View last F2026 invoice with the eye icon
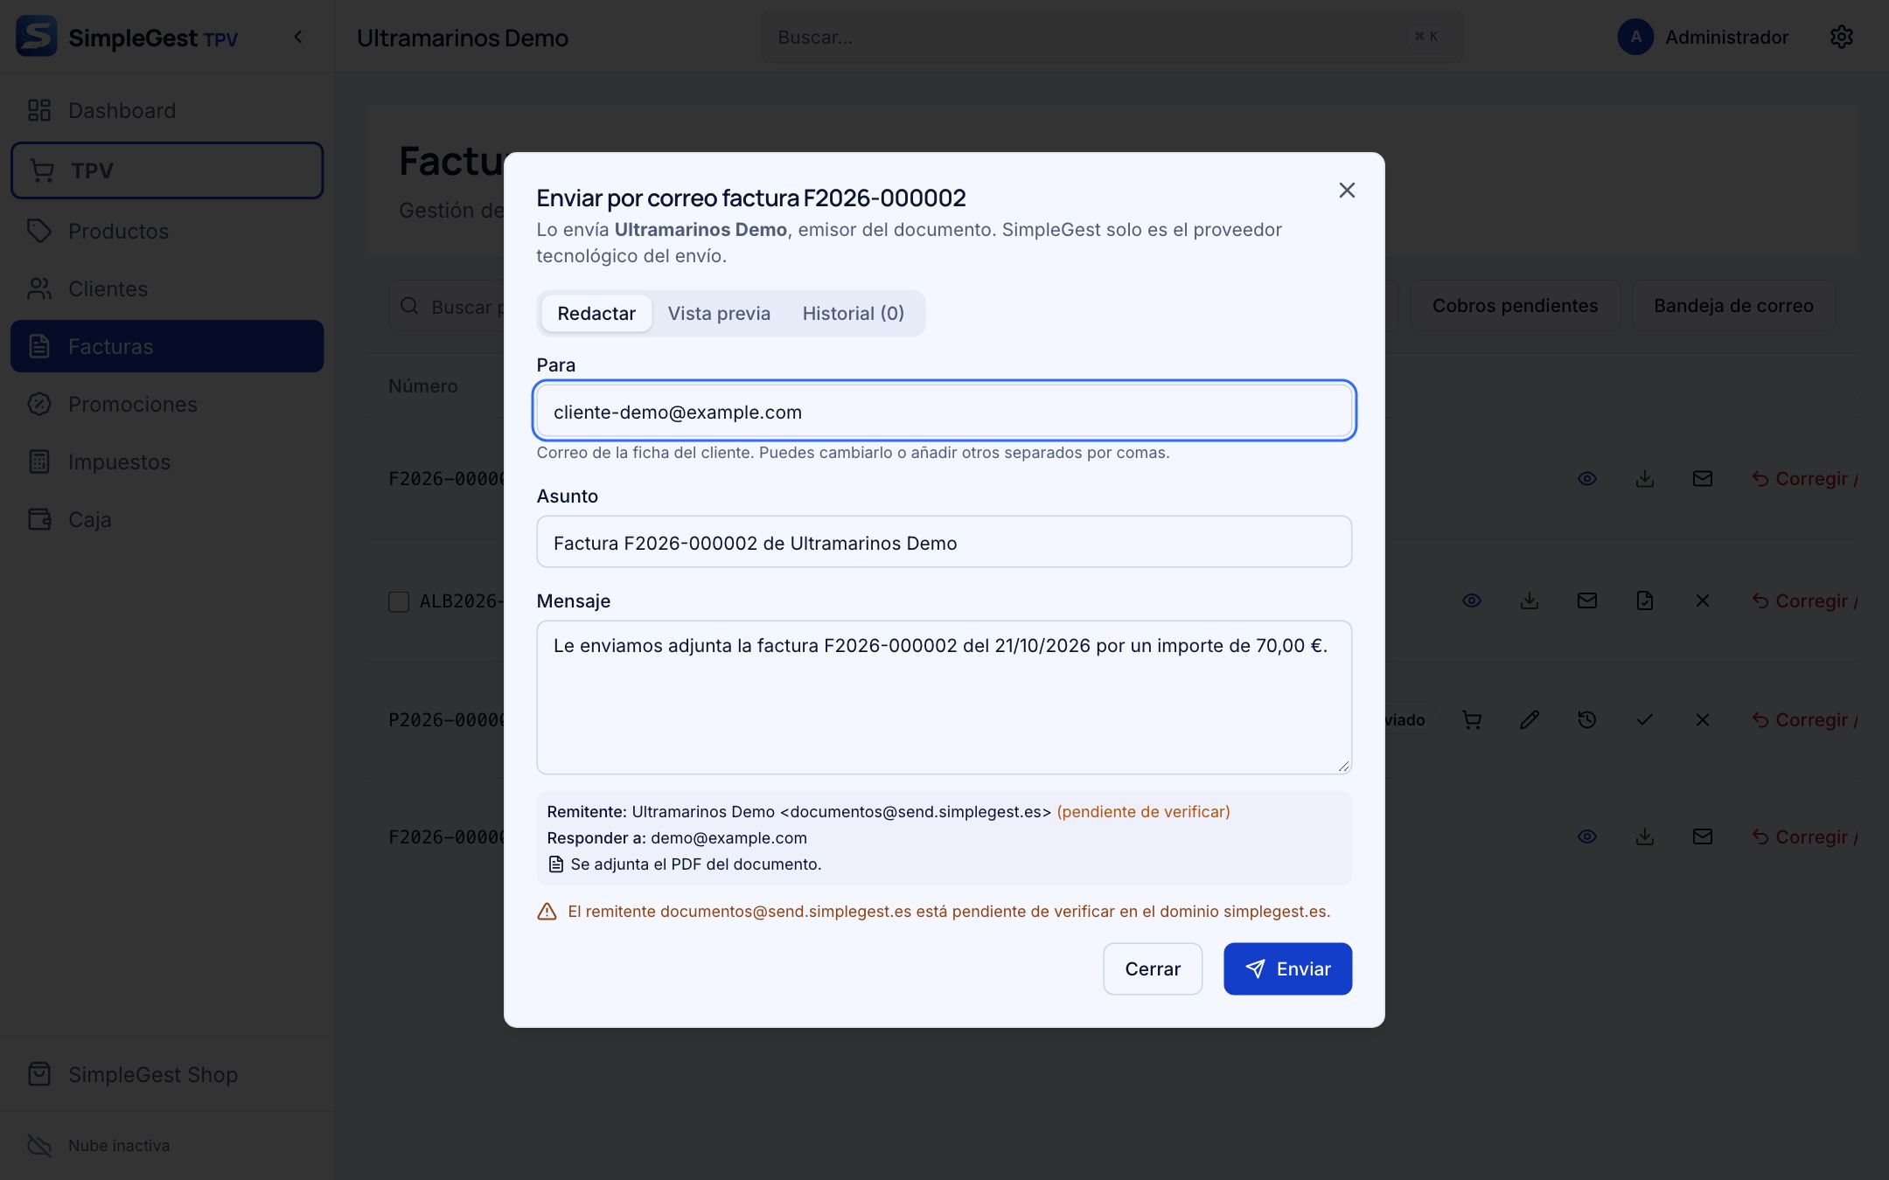 [1587, 836]
